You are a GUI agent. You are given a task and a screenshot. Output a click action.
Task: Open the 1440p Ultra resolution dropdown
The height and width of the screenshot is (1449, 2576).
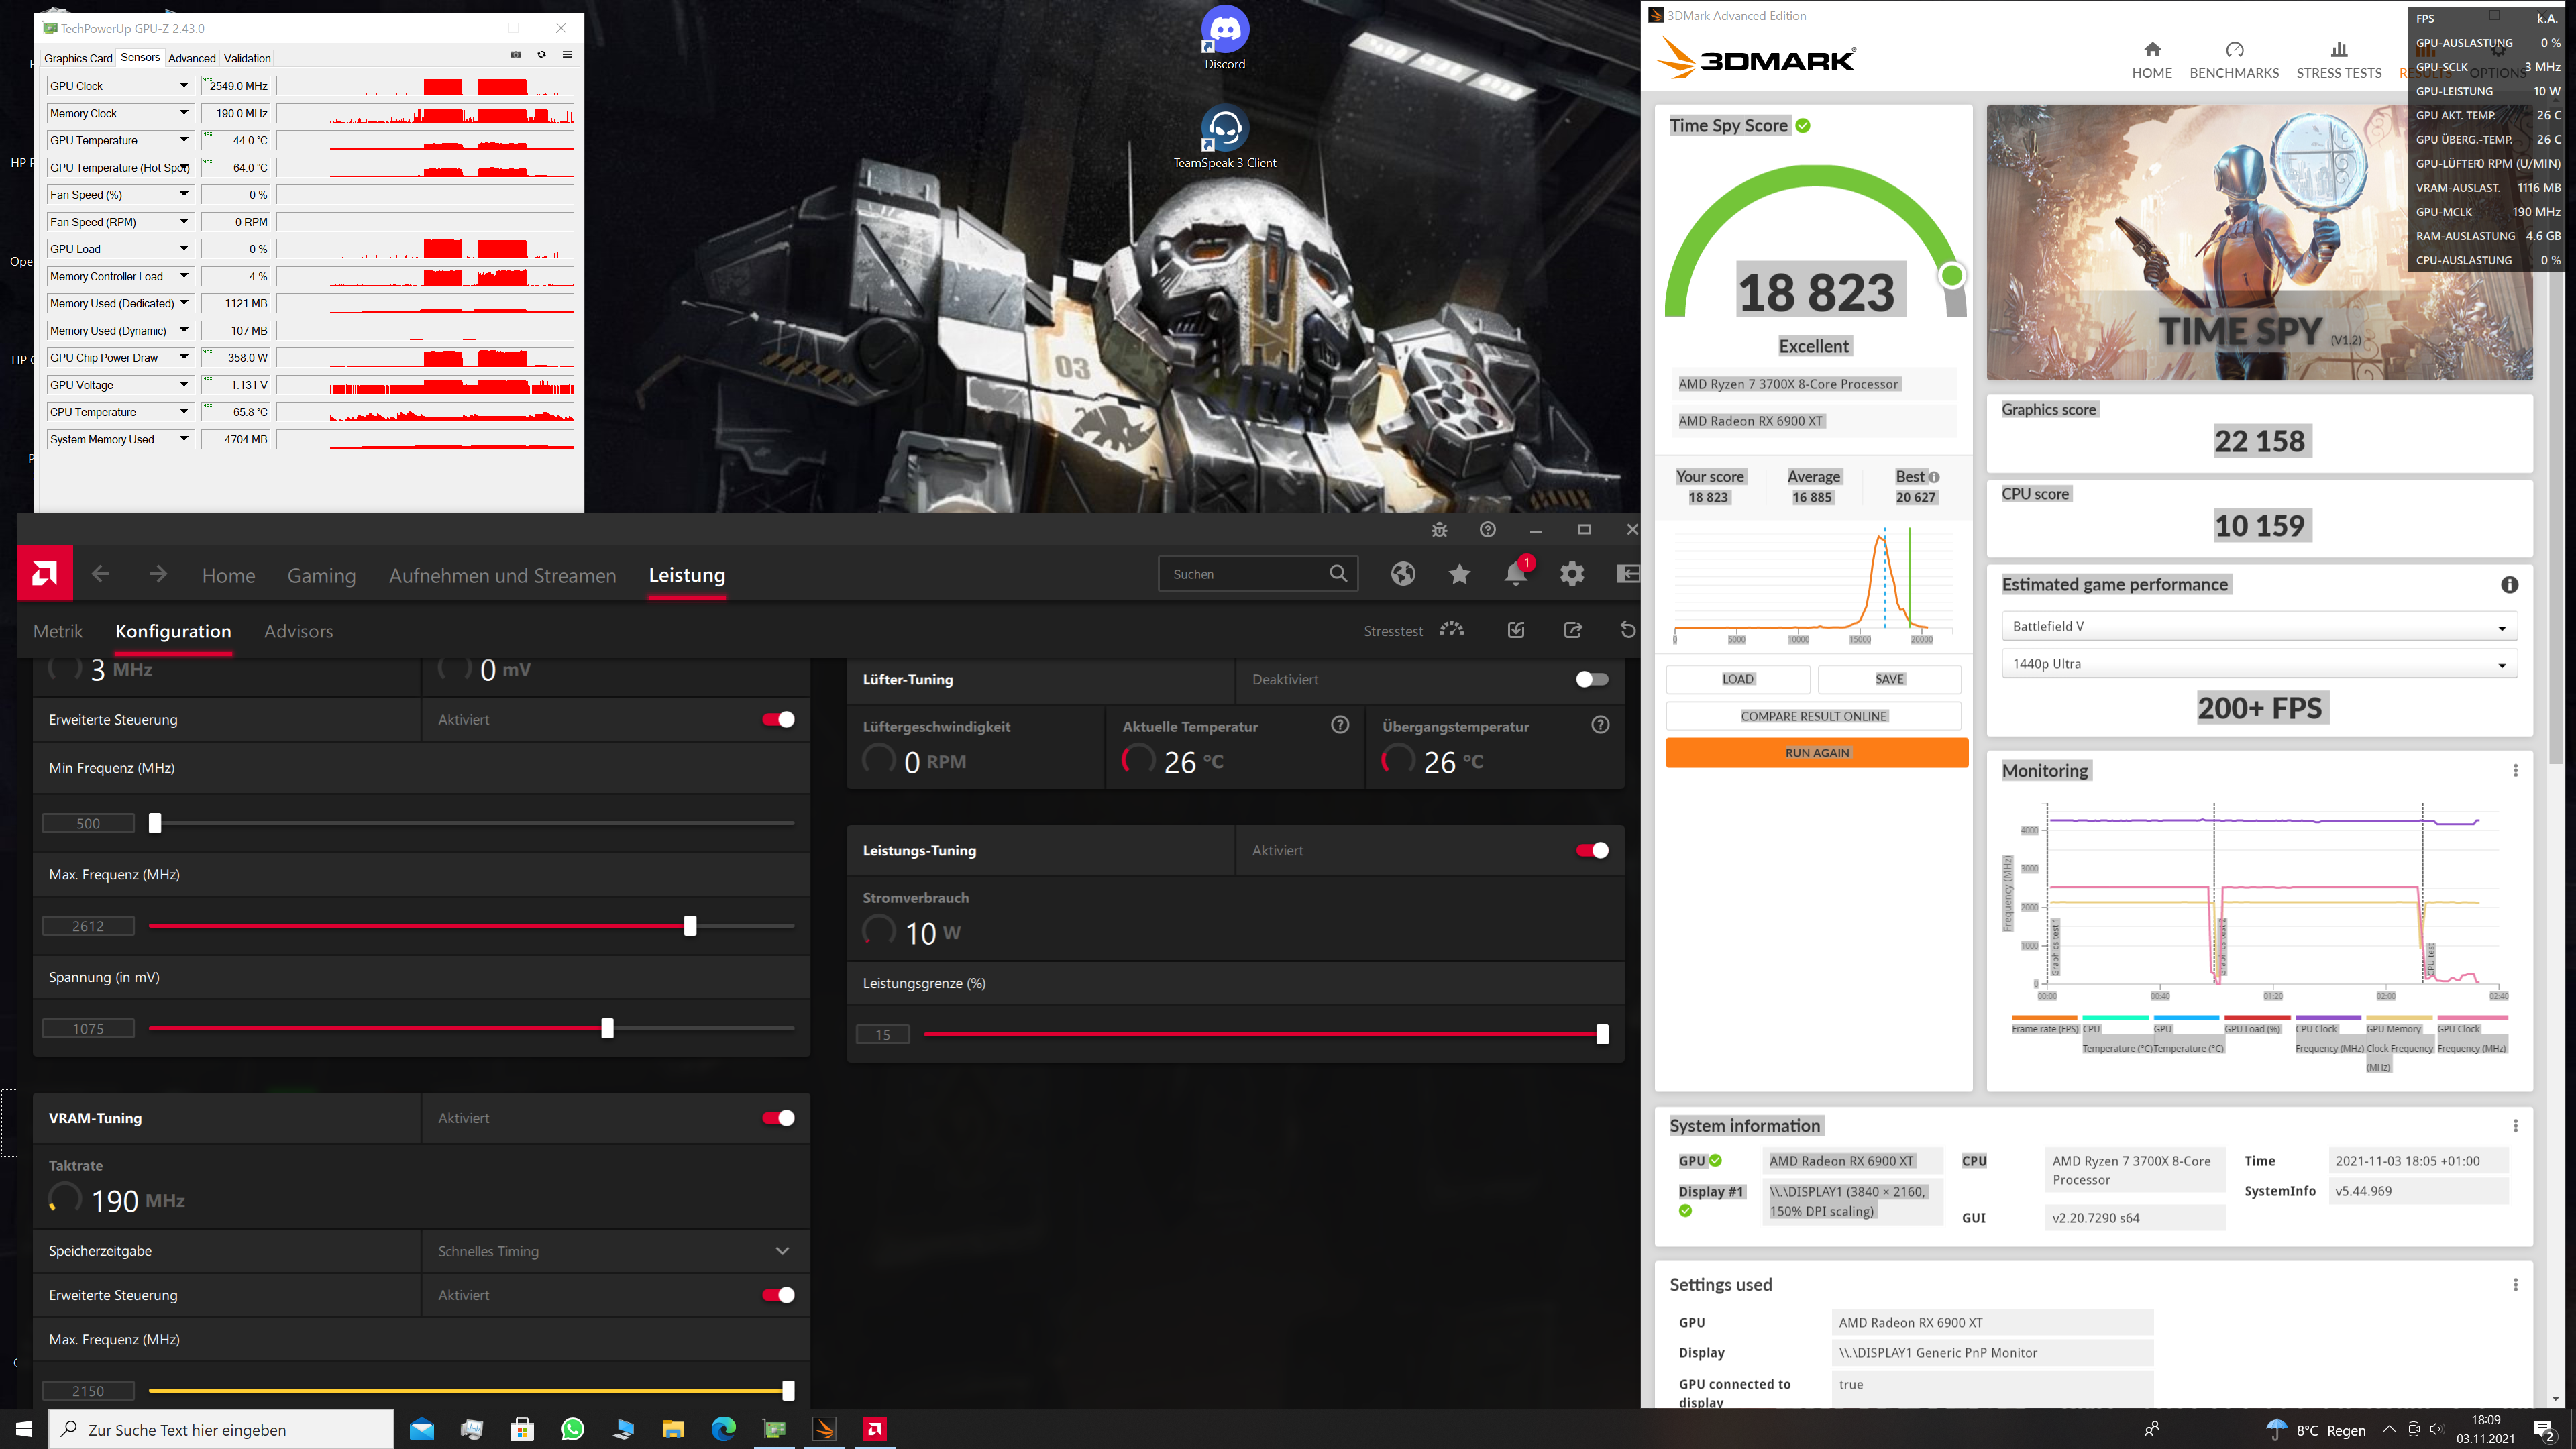coord(2258,664)
